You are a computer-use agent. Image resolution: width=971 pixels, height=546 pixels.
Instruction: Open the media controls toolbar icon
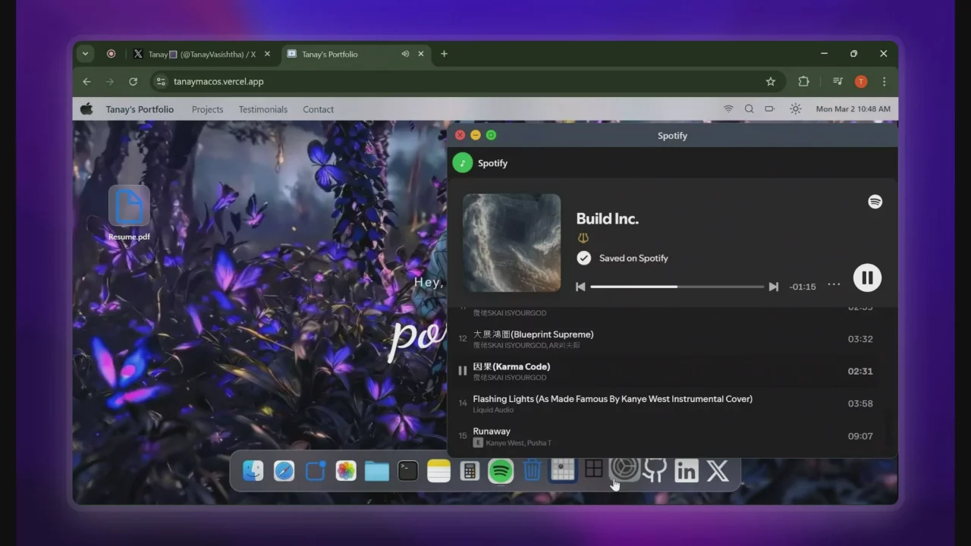[x=837, y=81]
